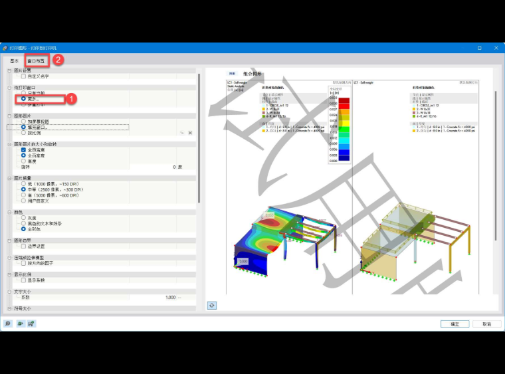Switch to the 基本 tab

coord(14,61)
